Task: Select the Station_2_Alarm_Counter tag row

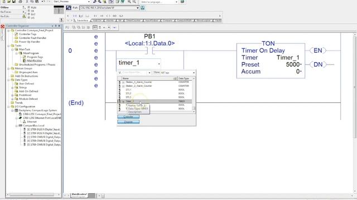Action: coord(155,86)
